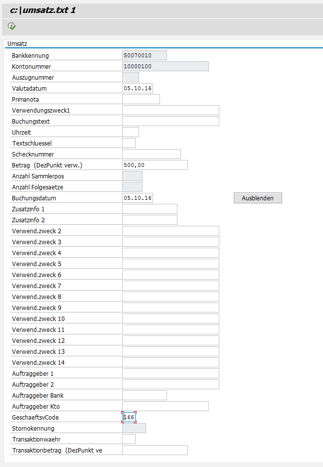Focus the Verwend.zweck 7 field
Screen dimensions: 323x467
(x=170, y=286)
